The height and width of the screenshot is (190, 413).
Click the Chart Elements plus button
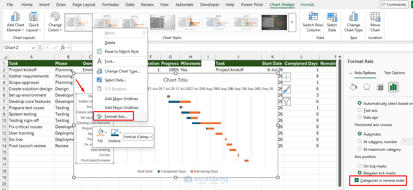point(286,77)
